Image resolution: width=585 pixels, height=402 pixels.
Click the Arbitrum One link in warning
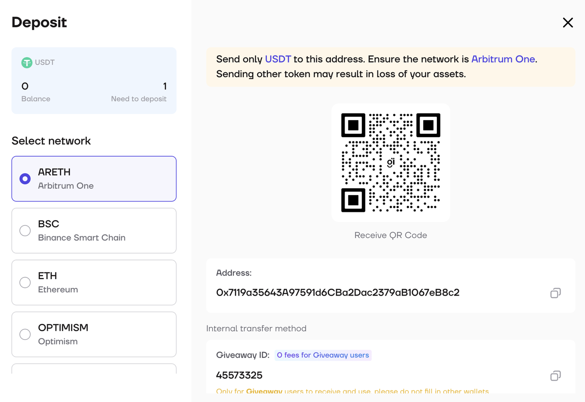503,59
